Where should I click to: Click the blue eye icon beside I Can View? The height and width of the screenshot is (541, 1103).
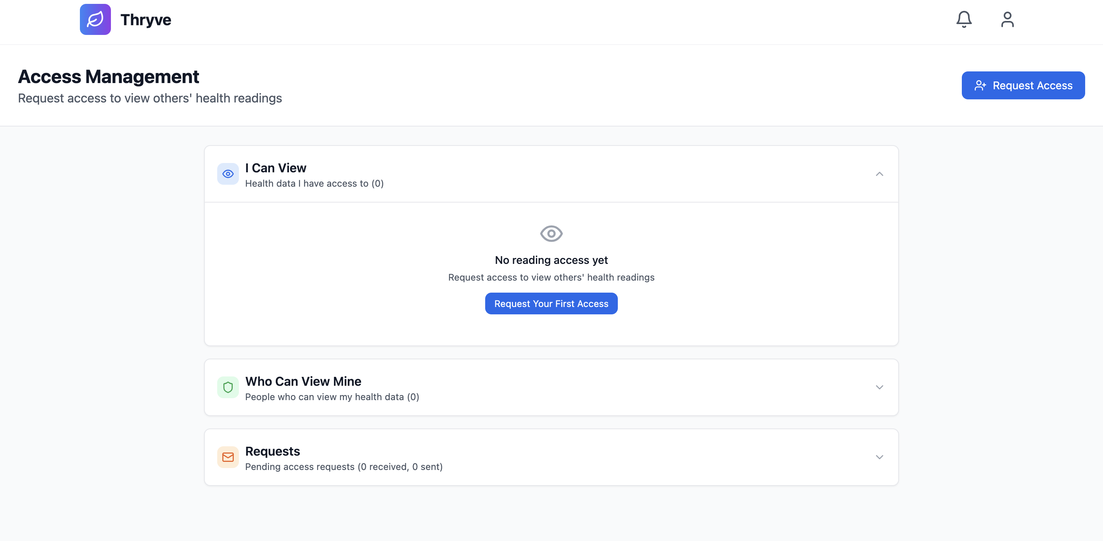pos(228,174)
